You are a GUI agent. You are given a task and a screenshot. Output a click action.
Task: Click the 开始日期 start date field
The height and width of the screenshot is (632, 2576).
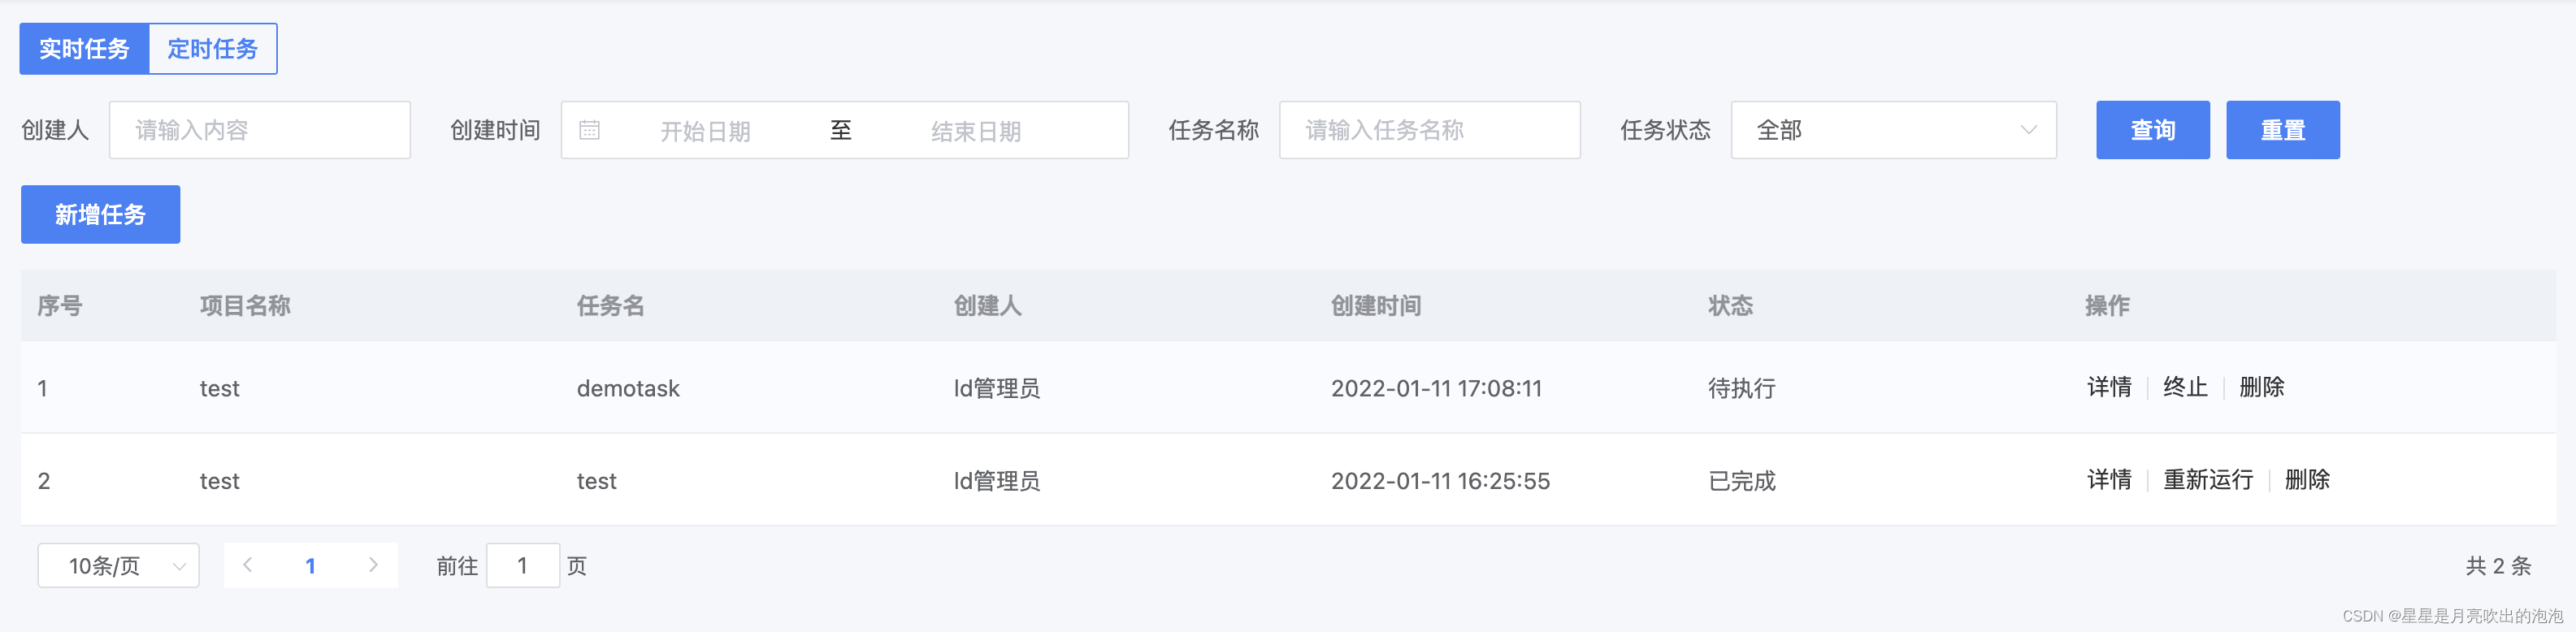tap(705, 131)
